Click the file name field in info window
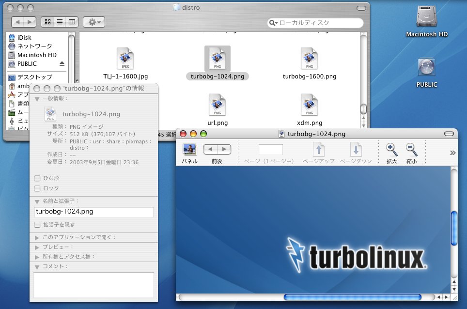 [94, 212]
